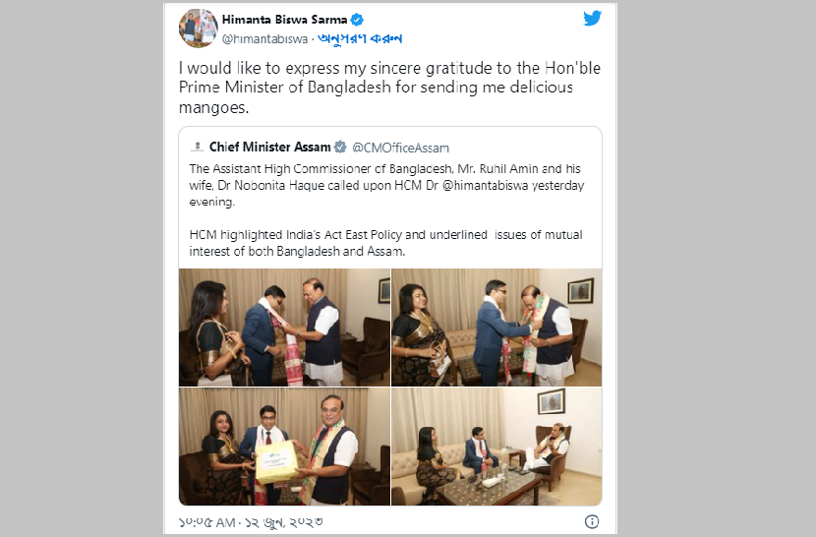Viewport: 816px width, 537px height.
Task: Click the main tweet text about mangoes
Action: 389,88
